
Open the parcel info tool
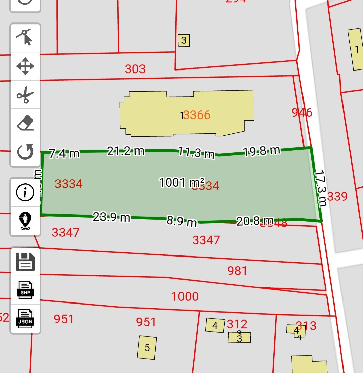pyautogui.click(x=26, y=193)
